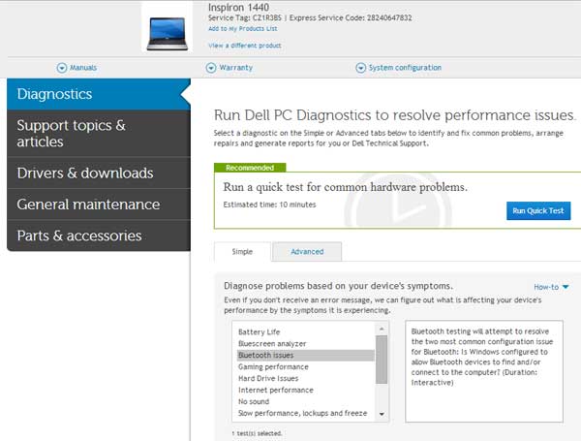Open the Manuals dropdown label

point(83,68)
